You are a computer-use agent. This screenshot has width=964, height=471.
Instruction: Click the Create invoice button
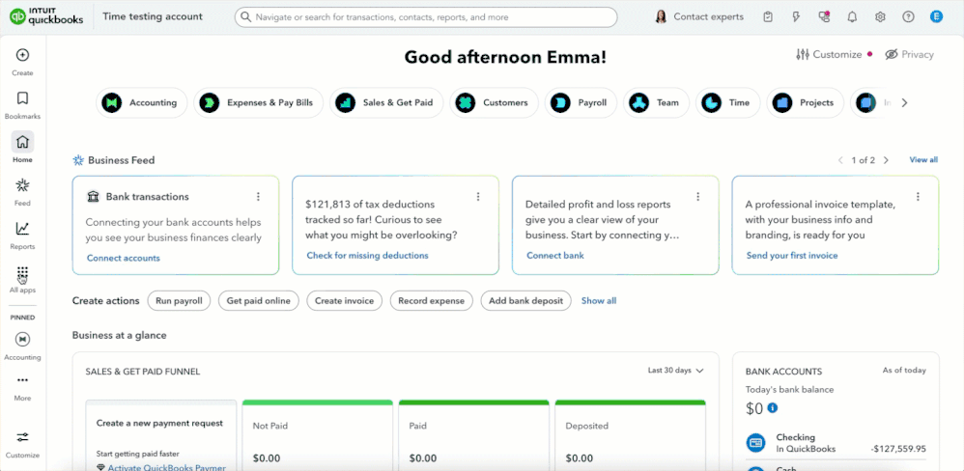pos(344,301)
